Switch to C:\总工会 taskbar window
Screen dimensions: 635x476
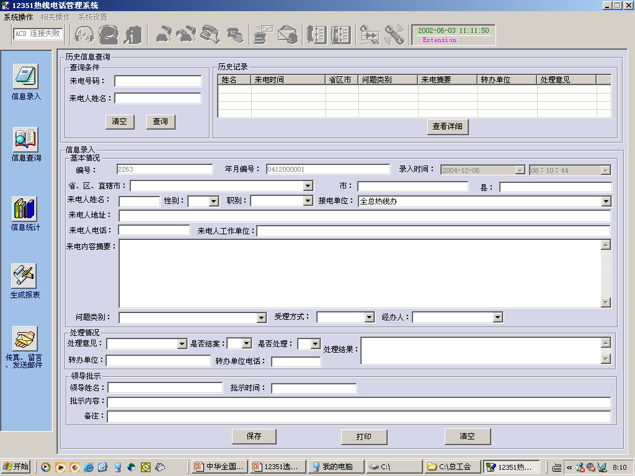click(x=452, y=467)
